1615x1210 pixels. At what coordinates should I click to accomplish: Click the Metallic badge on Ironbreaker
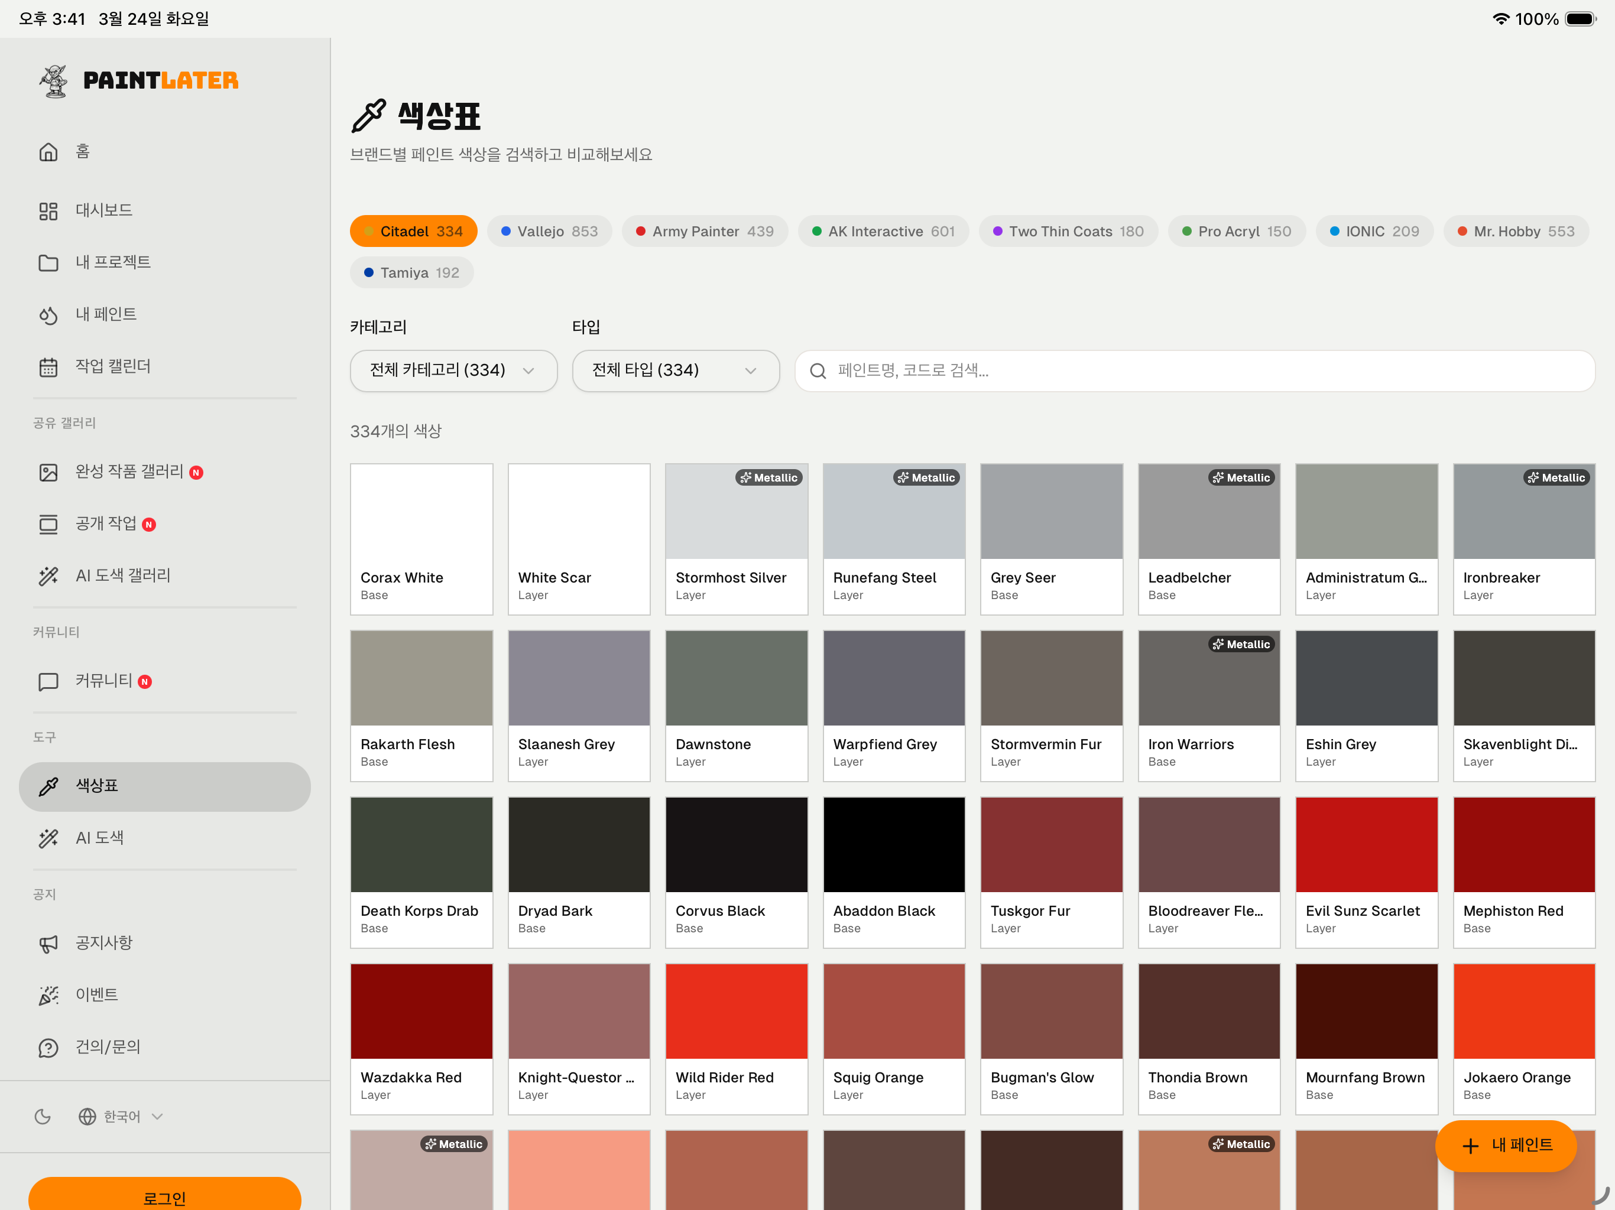point(1556,478)
